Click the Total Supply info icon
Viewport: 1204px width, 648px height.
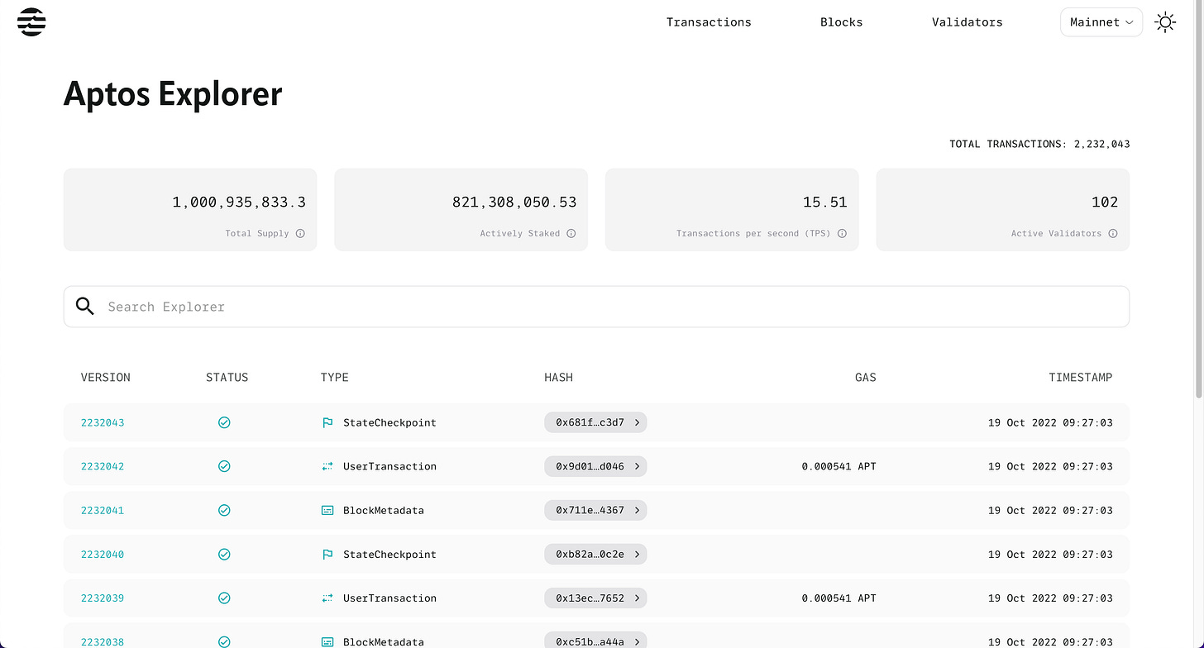[300, 234]
